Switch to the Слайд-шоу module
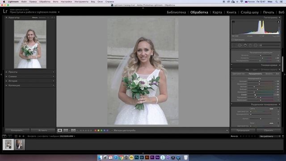 [249, 12]
